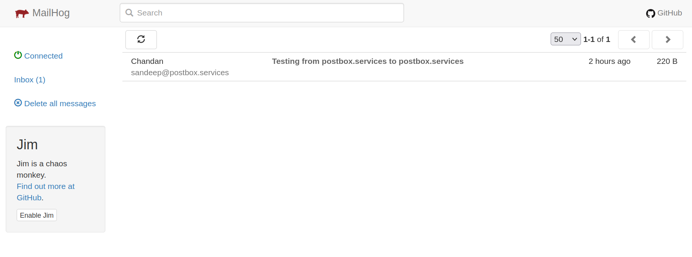
Task: Click the previous page chevron arrow
Action: click(633, 39)
